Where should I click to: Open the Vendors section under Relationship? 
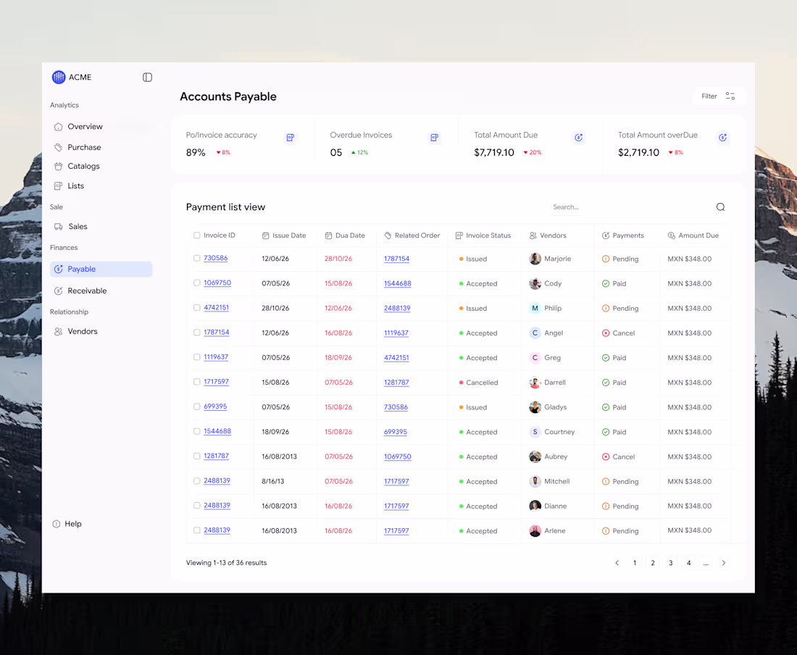click(x=82, y=331)
